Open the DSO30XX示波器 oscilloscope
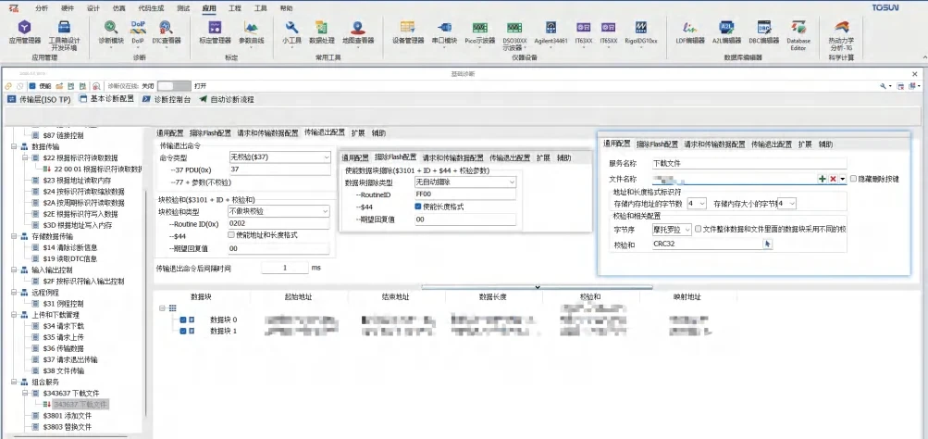 click(513, 35)
